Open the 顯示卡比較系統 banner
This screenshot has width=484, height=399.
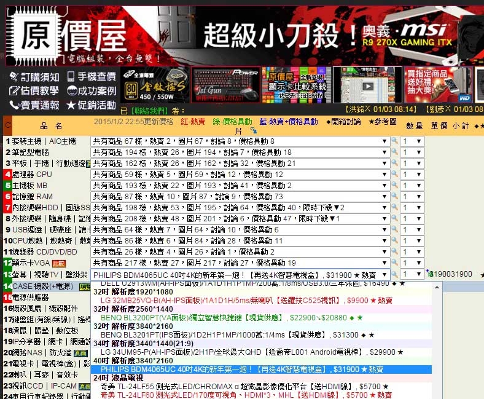(296, 85)
